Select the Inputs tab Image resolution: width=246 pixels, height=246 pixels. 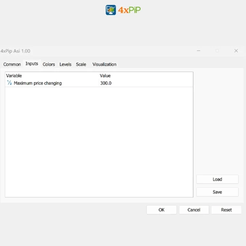pos(32,64)
